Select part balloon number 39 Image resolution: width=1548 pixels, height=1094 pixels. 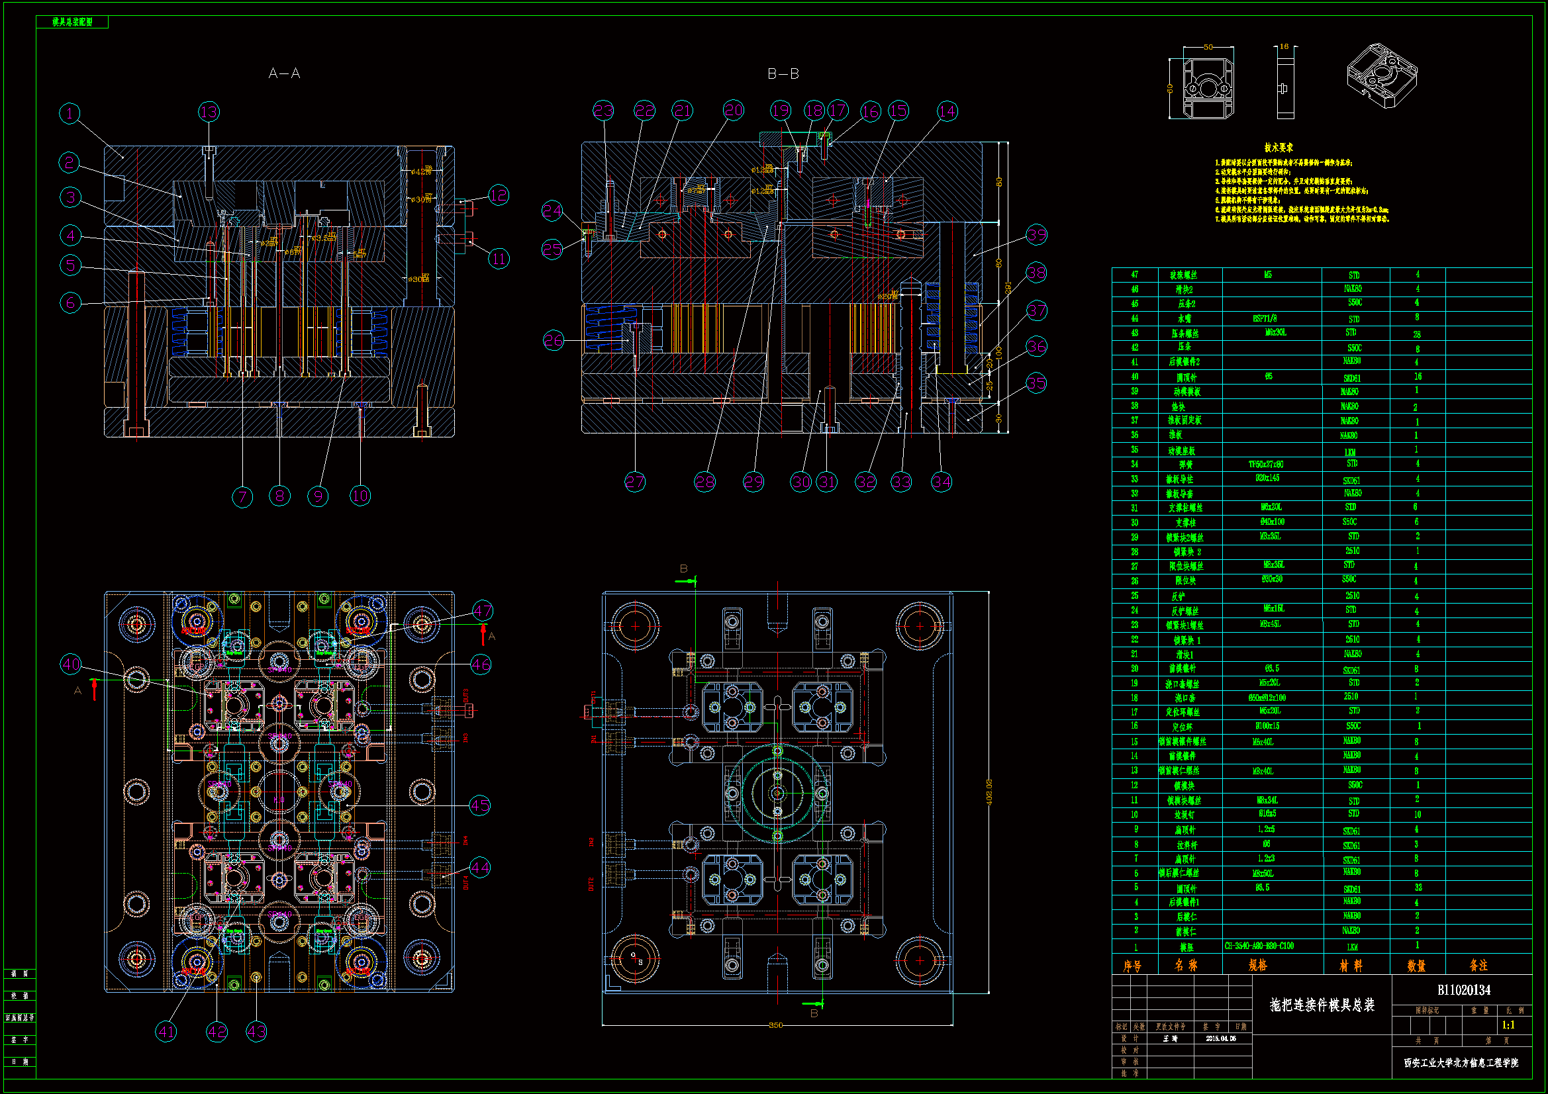pyautogui.click(x=1036, y=235)
